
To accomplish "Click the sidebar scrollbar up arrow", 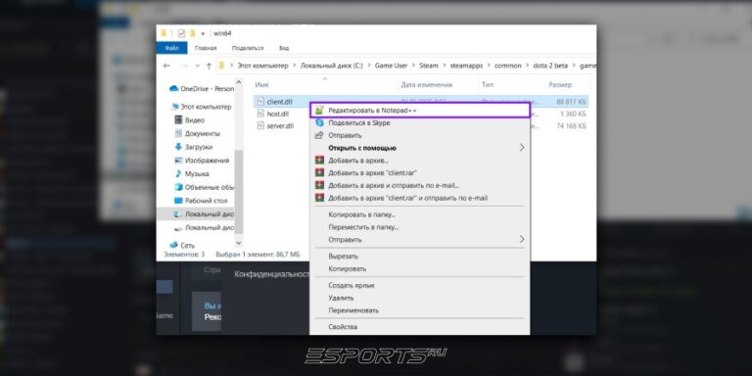I will [x=239, y=82].
